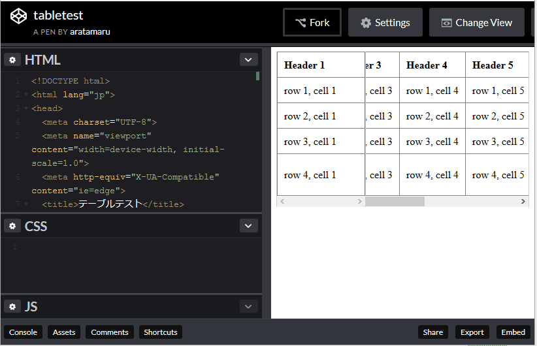Open pen Settings
Screen dimensions: 537x346
385,23
